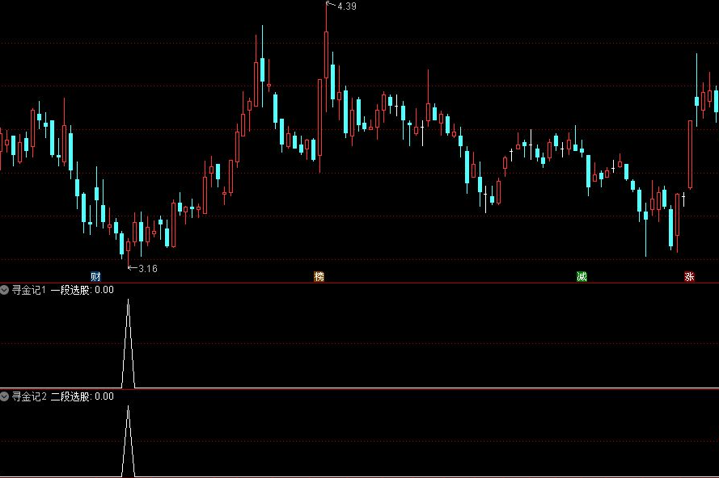
Task: Select the candlestick at the 4.39 high
Action: (327, 55)
